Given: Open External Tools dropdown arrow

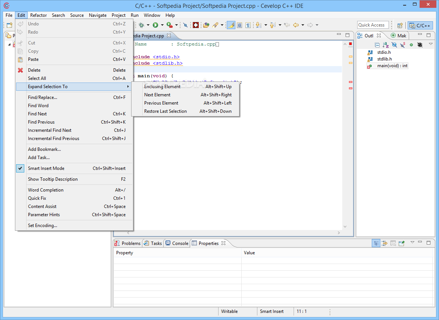Looking at the screenshot, I should [176, 25].
